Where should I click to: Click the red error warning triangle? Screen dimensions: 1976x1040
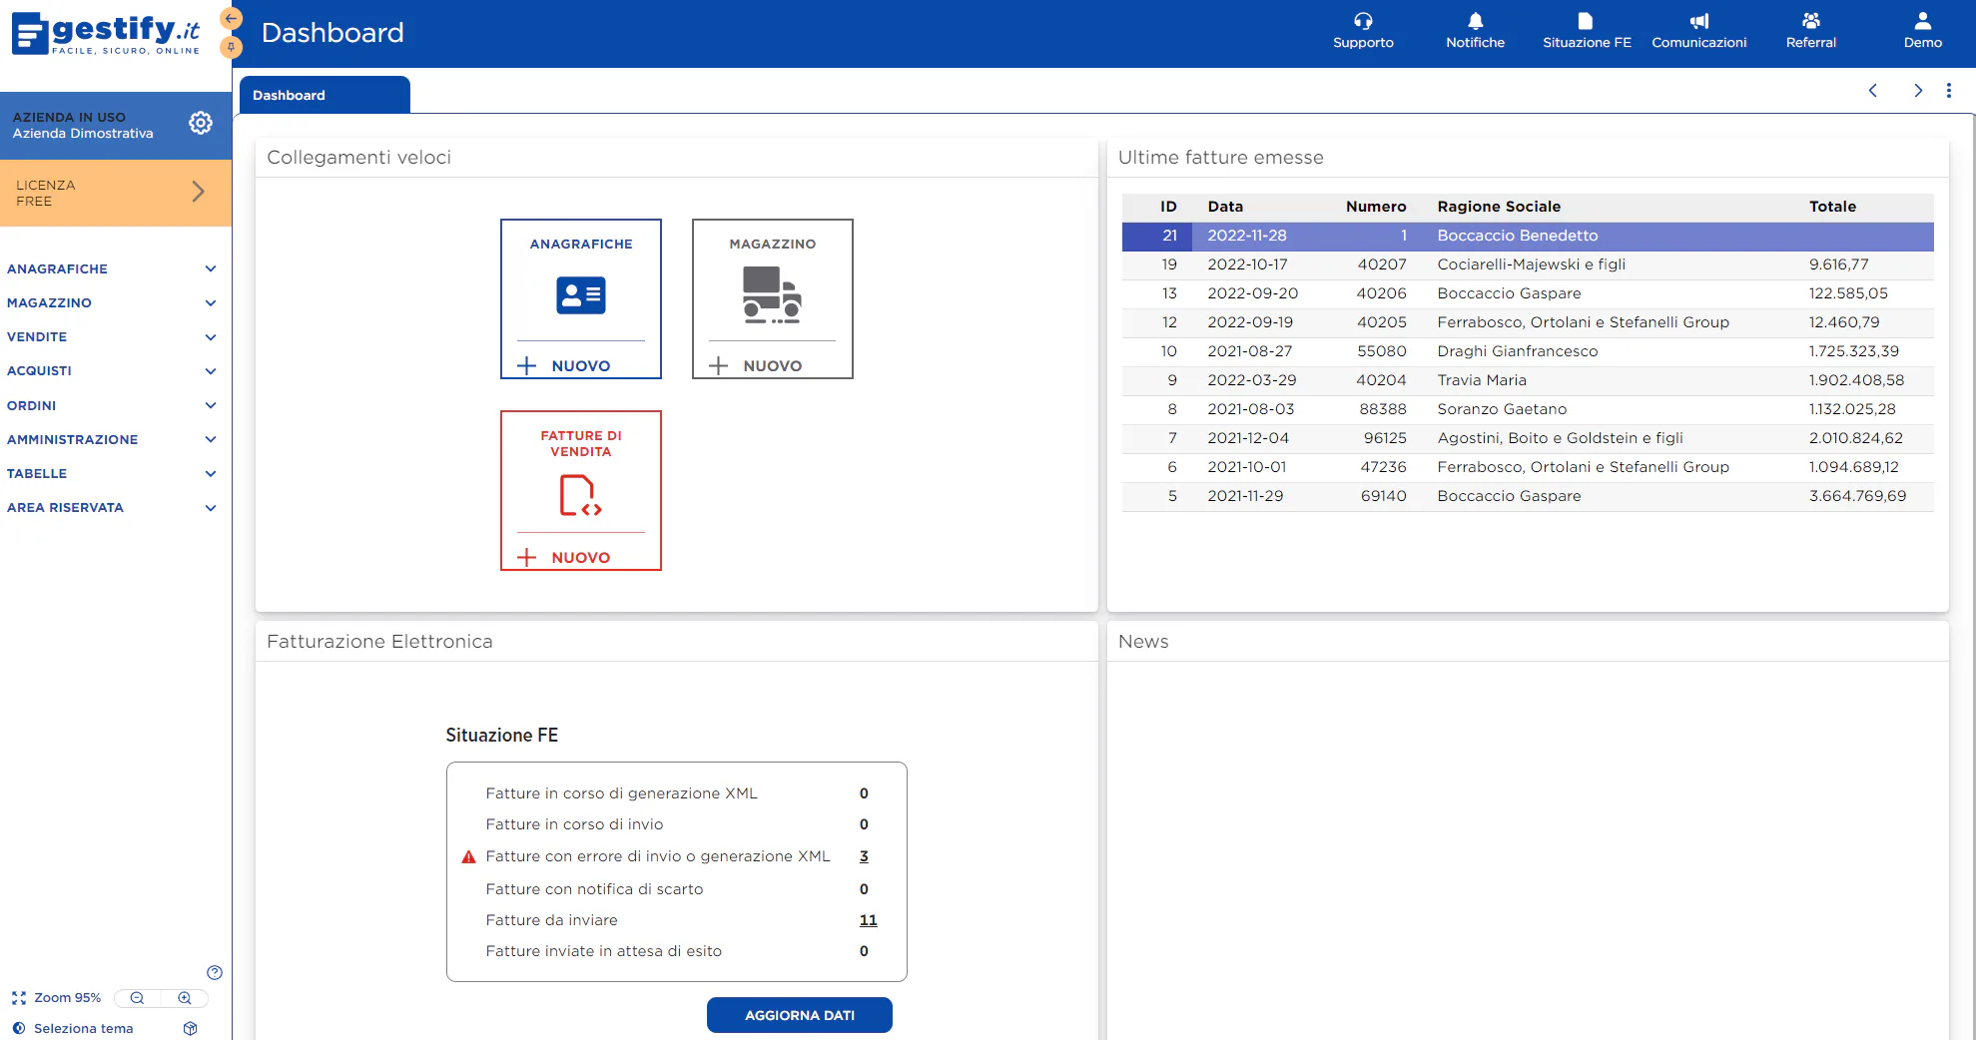(x=468, y=857)
